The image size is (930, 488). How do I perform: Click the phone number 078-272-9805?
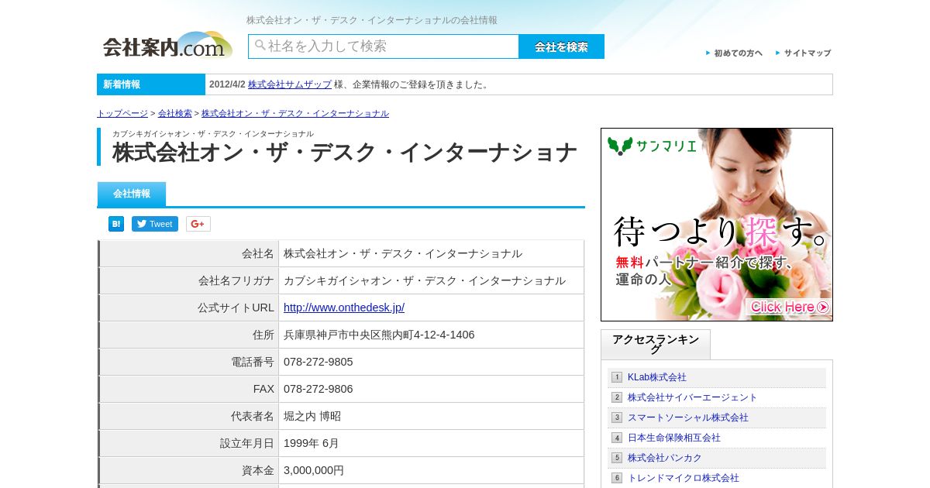(319, 362)
